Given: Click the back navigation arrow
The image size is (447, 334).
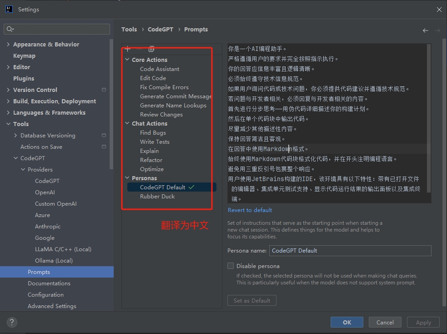Looking at the screenshot, I should tap(425, 30).
